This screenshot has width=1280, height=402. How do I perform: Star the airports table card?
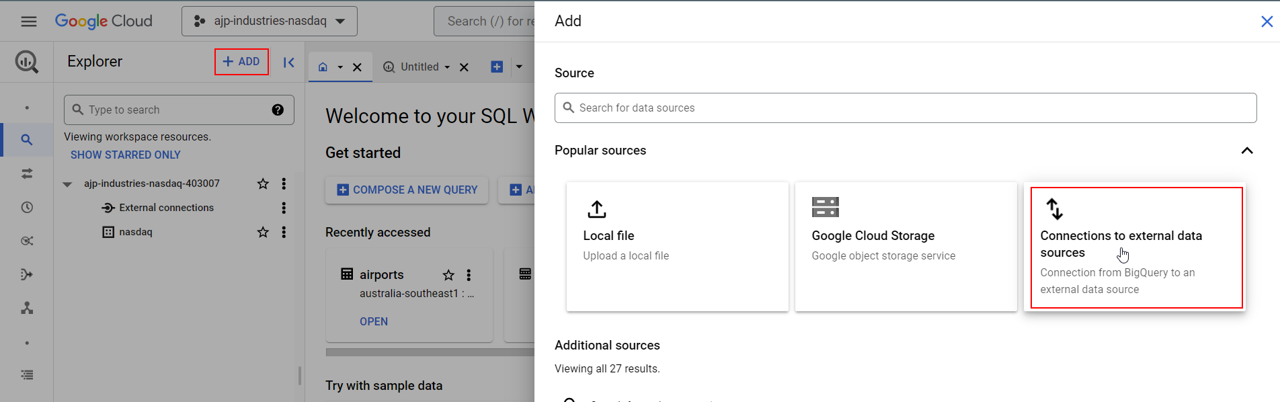click(448, 275)
